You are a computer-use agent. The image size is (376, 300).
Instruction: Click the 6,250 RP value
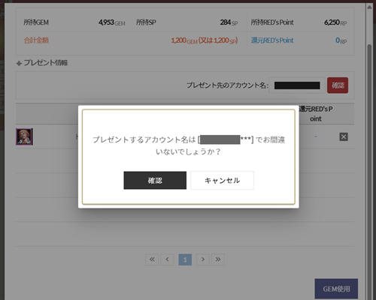tap(335, 22)
